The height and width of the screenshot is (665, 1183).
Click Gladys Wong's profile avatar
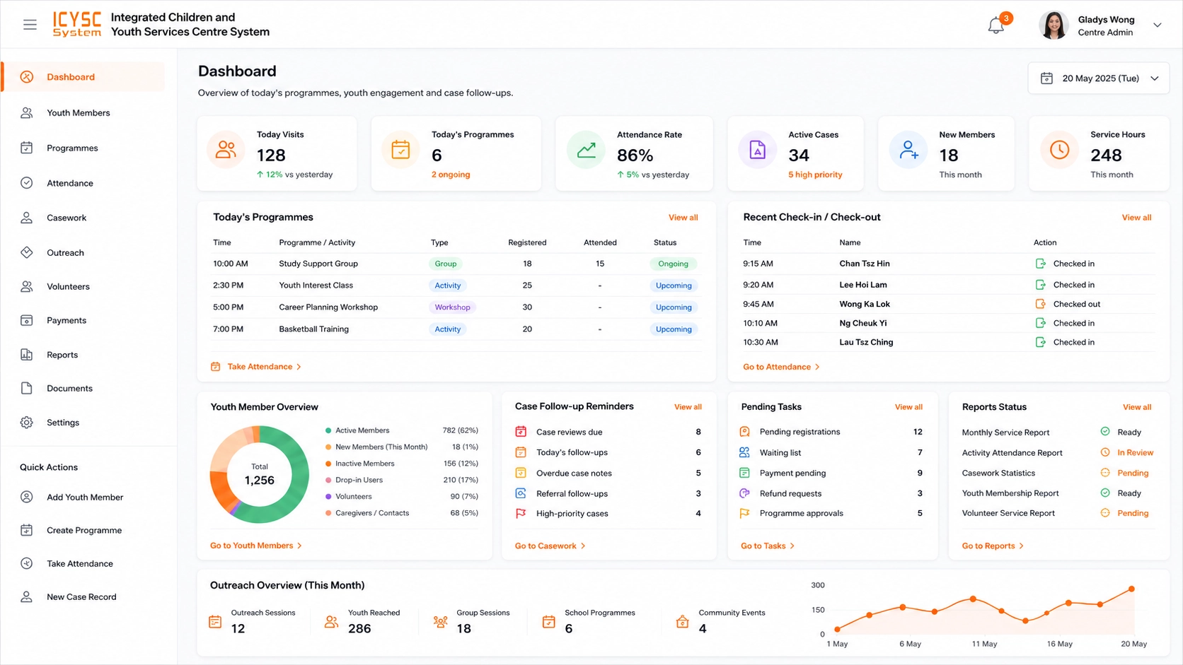(1054, 25)
